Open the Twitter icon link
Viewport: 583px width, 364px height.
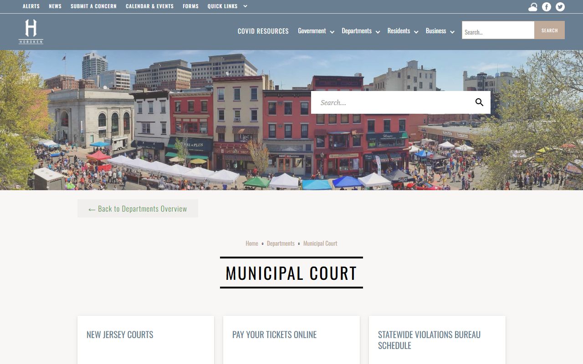(x=560, y=7)
